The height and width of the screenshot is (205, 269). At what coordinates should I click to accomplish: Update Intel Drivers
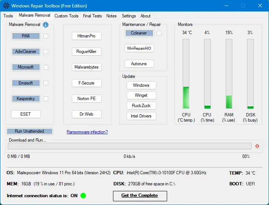(x=142, y=116)
